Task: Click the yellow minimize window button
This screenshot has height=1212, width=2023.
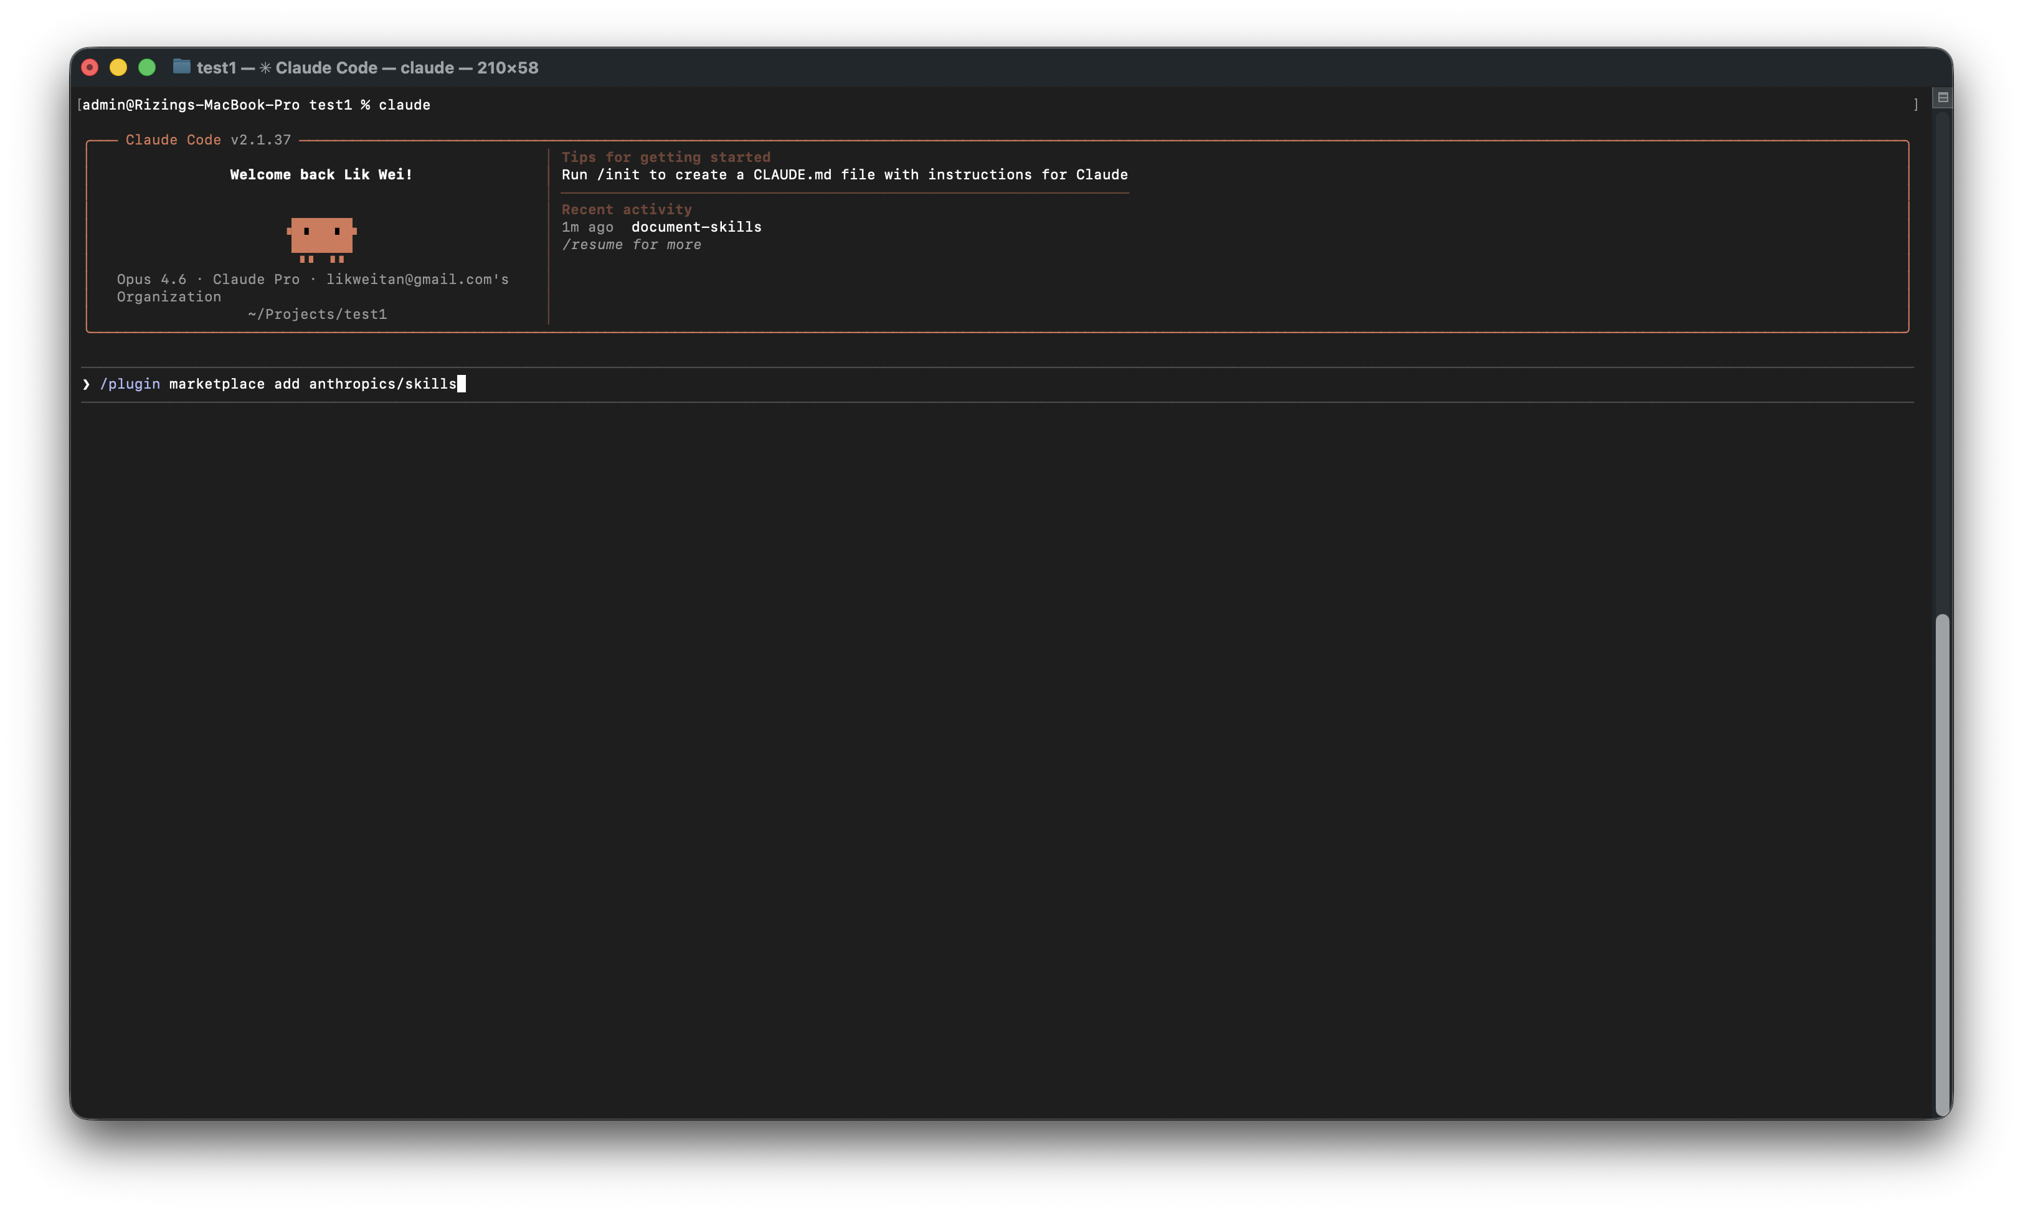Action: (x=118, y=68)
